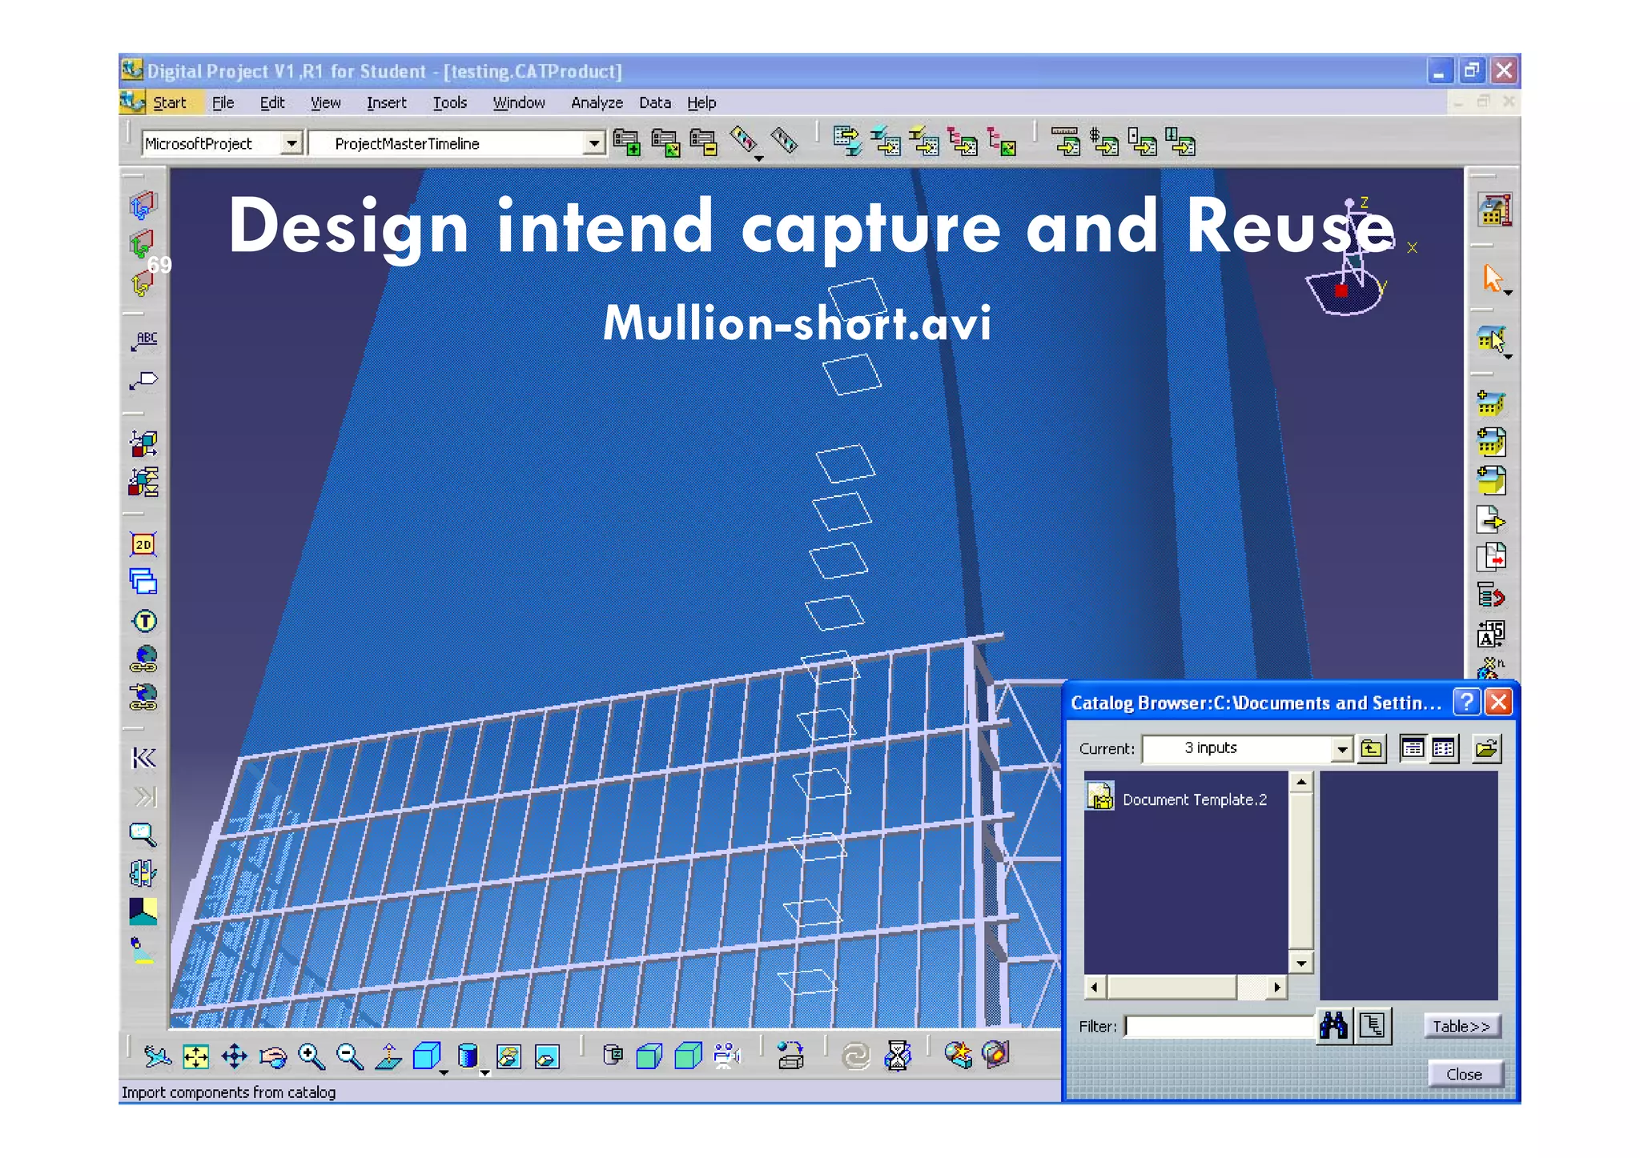Click the top catalog building icon
The height and width of the screenshot is (1158, 1640).
[1493, 210]
